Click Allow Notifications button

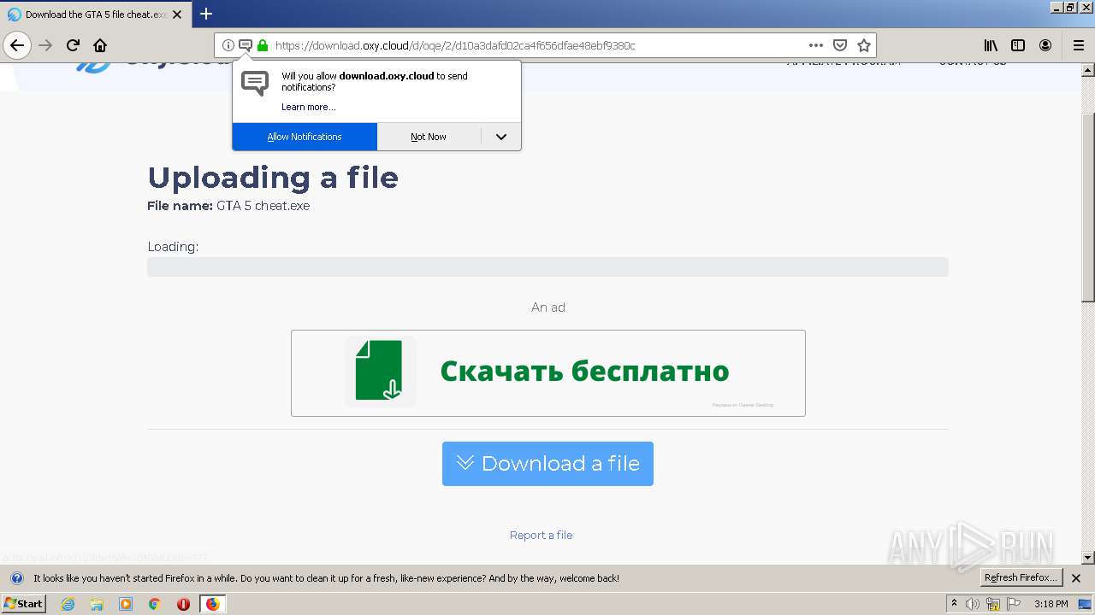(x=305, y=137)
